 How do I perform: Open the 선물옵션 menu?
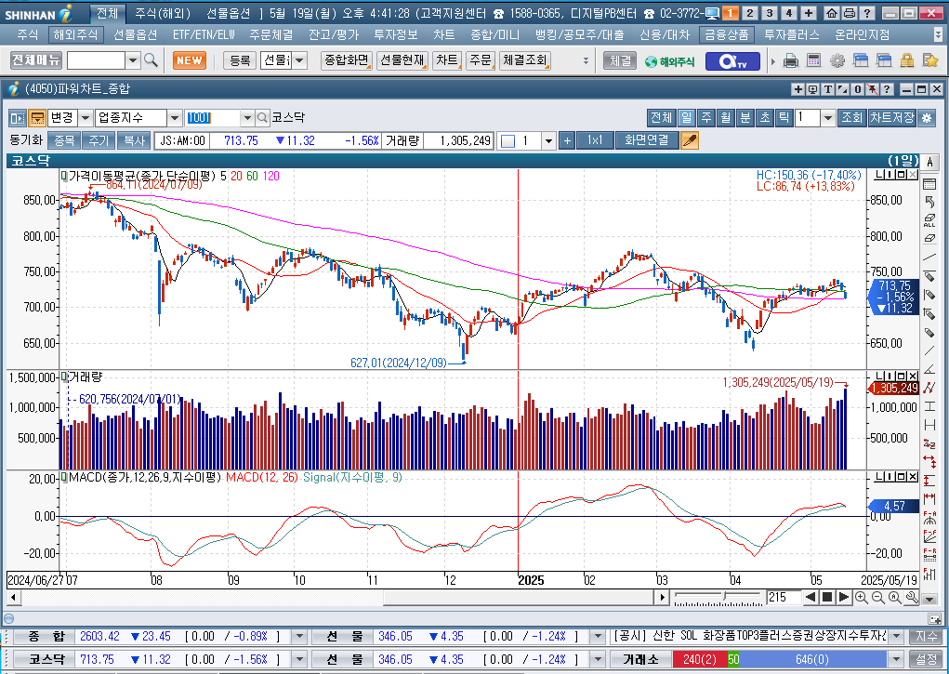pos(135,35)
